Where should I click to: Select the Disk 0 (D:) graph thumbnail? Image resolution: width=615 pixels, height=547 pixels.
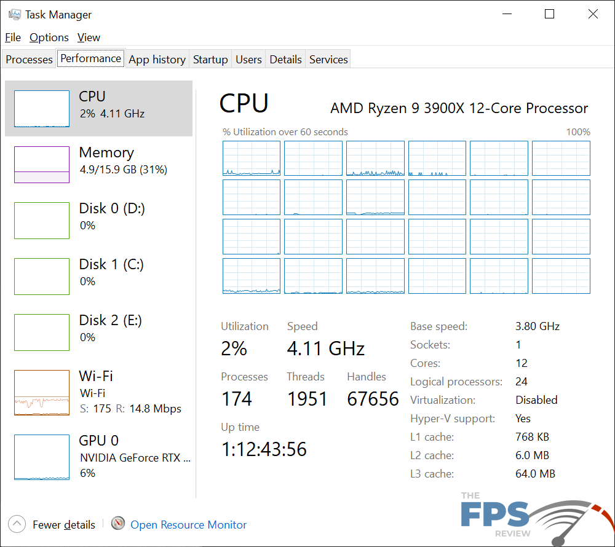coord(42,221)
